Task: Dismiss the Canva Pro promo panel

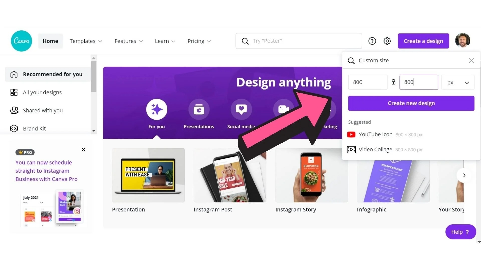Action: pos(83,149)
